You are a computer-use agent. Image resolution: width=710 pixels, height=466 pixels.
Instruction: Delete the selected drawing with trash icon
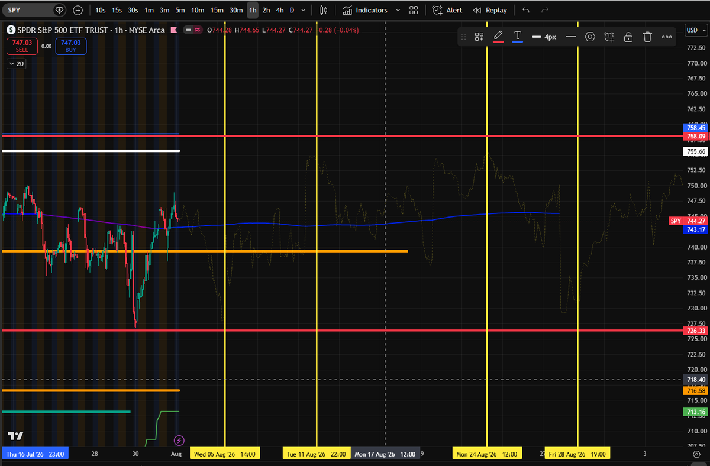[x=647, y=37]
